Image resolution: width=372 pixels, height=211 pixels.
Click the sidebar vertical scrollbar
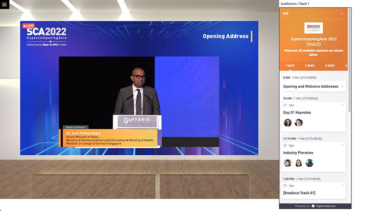coord(350,60)
